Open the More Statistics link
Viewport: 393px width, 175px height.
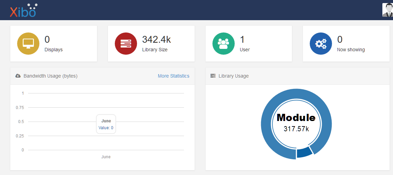point(173,76)
